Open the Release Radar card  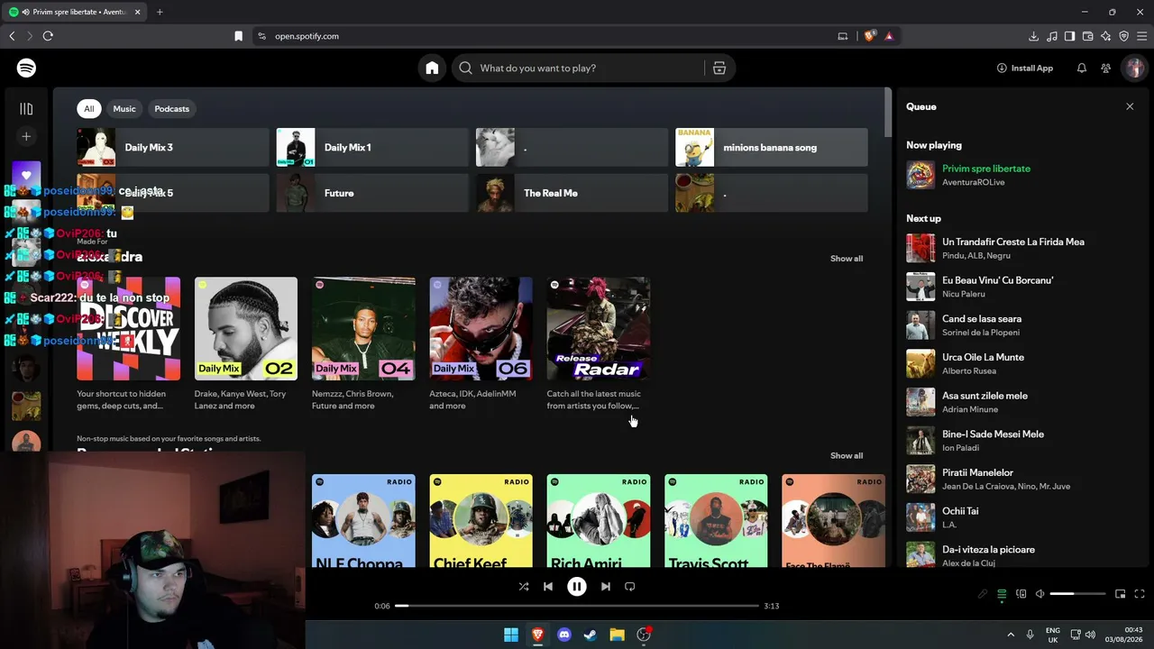coord(599,344)
